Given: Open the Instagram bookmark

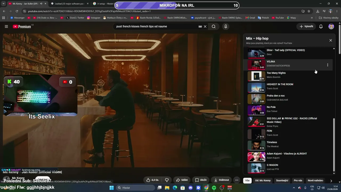Looking at the screenshot, I should pyautogui.click(x=94, y=18).
